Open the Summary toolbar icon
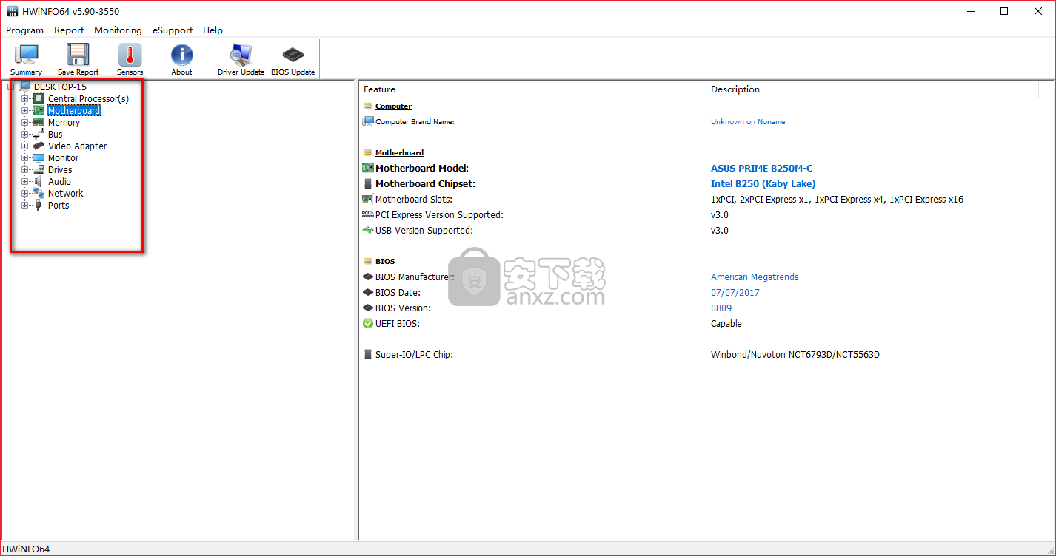Viewport: 1056px width, 556px height. [x=27, y=55]
